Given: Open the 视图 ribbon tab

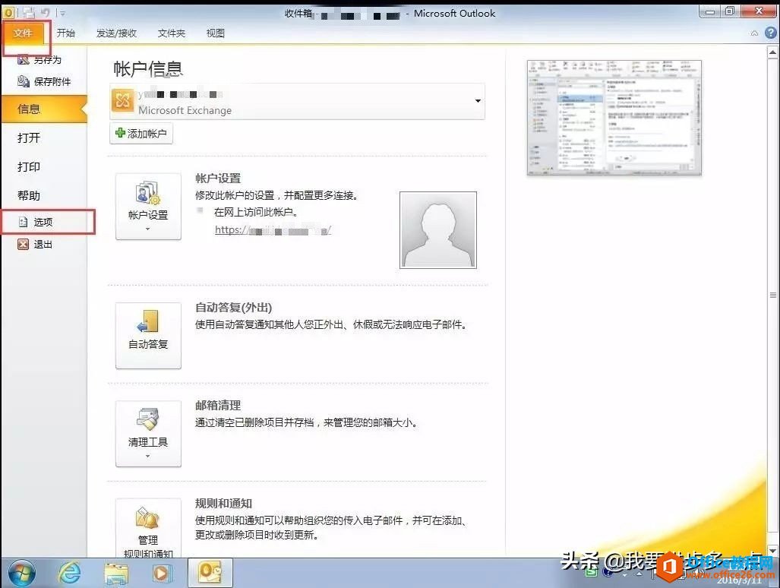Looking at the screenshot, I should [x=216, y=33].
